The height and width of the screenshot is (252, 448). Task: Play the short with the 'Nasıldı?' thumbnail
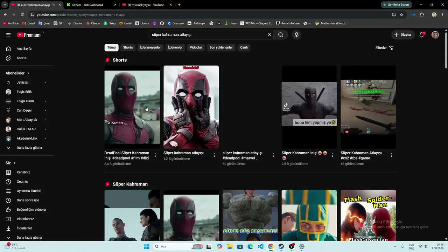point(191,107)
